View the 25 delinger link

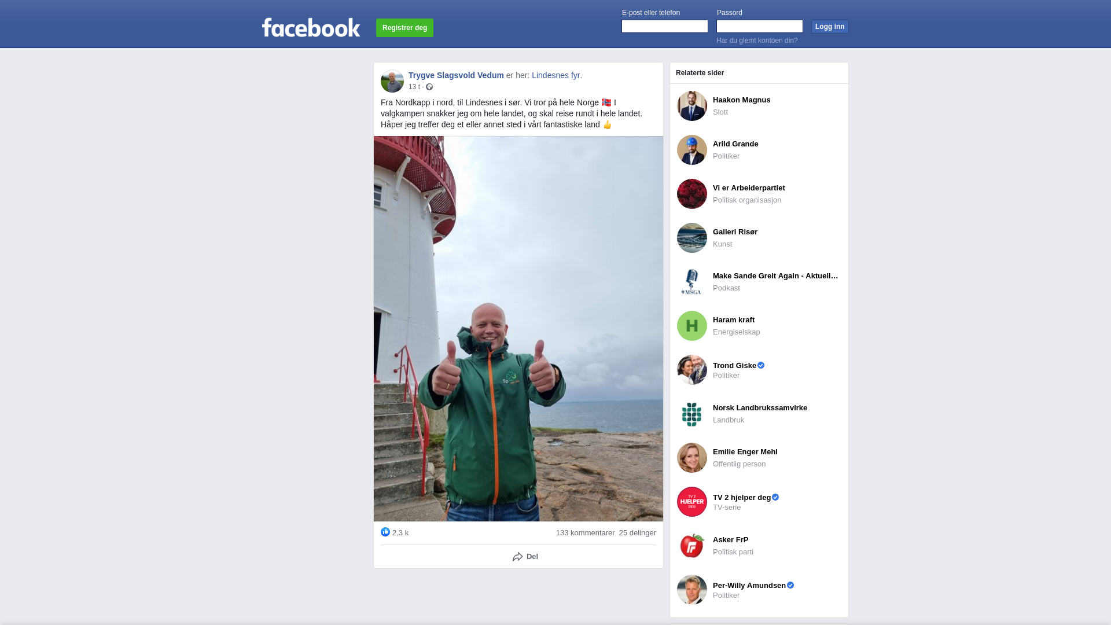(638, 533)
